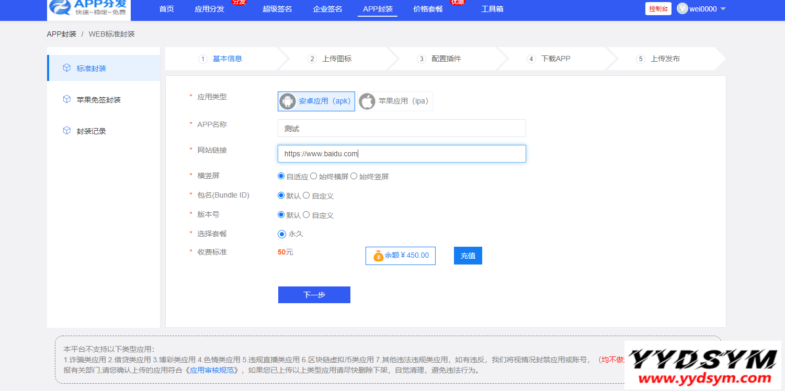Image resolution: width=785 pixels, height=391 pixels.
Task: Choose 自定义 for 包名 Bundle ID
Action: click(x=306, y=195)
